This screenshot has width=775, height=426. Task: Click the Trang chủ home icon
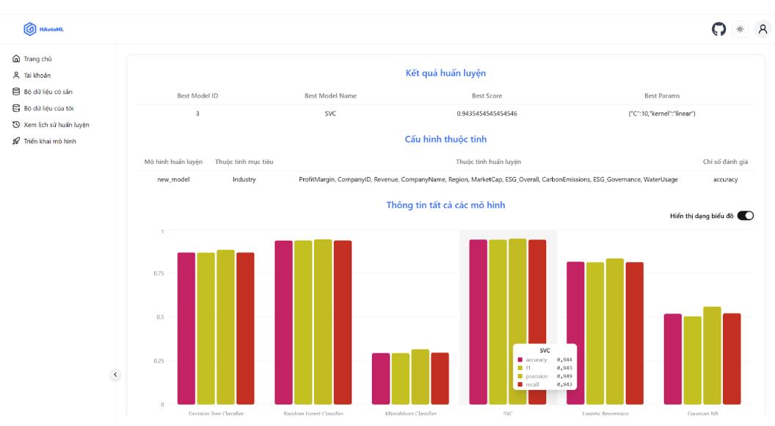pyautogui.click(x=16, y=59)
